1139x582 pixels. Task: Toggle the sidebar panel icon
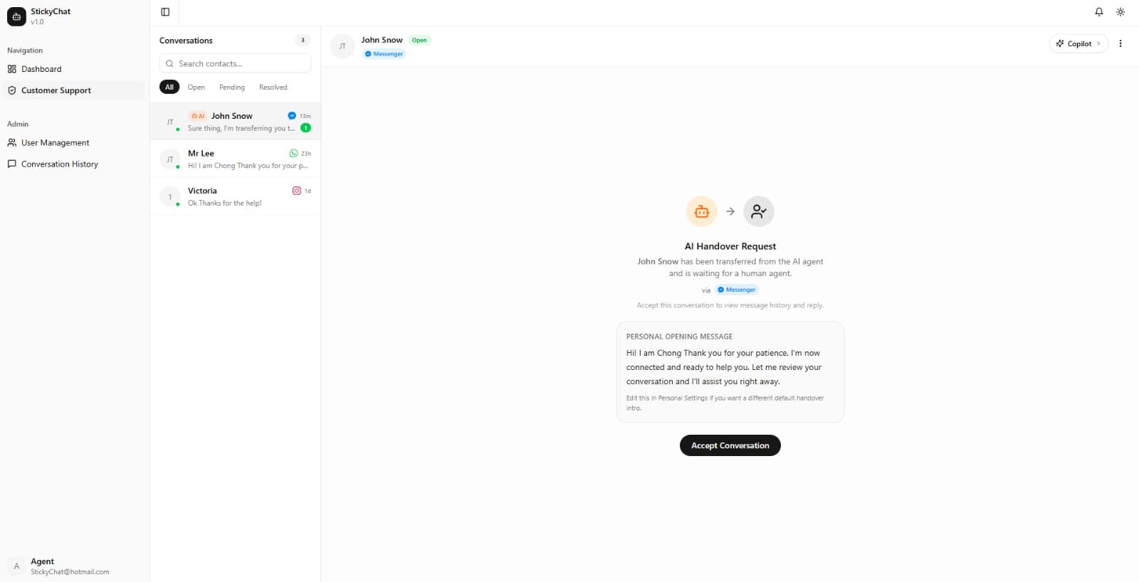(x=165, y=12)
